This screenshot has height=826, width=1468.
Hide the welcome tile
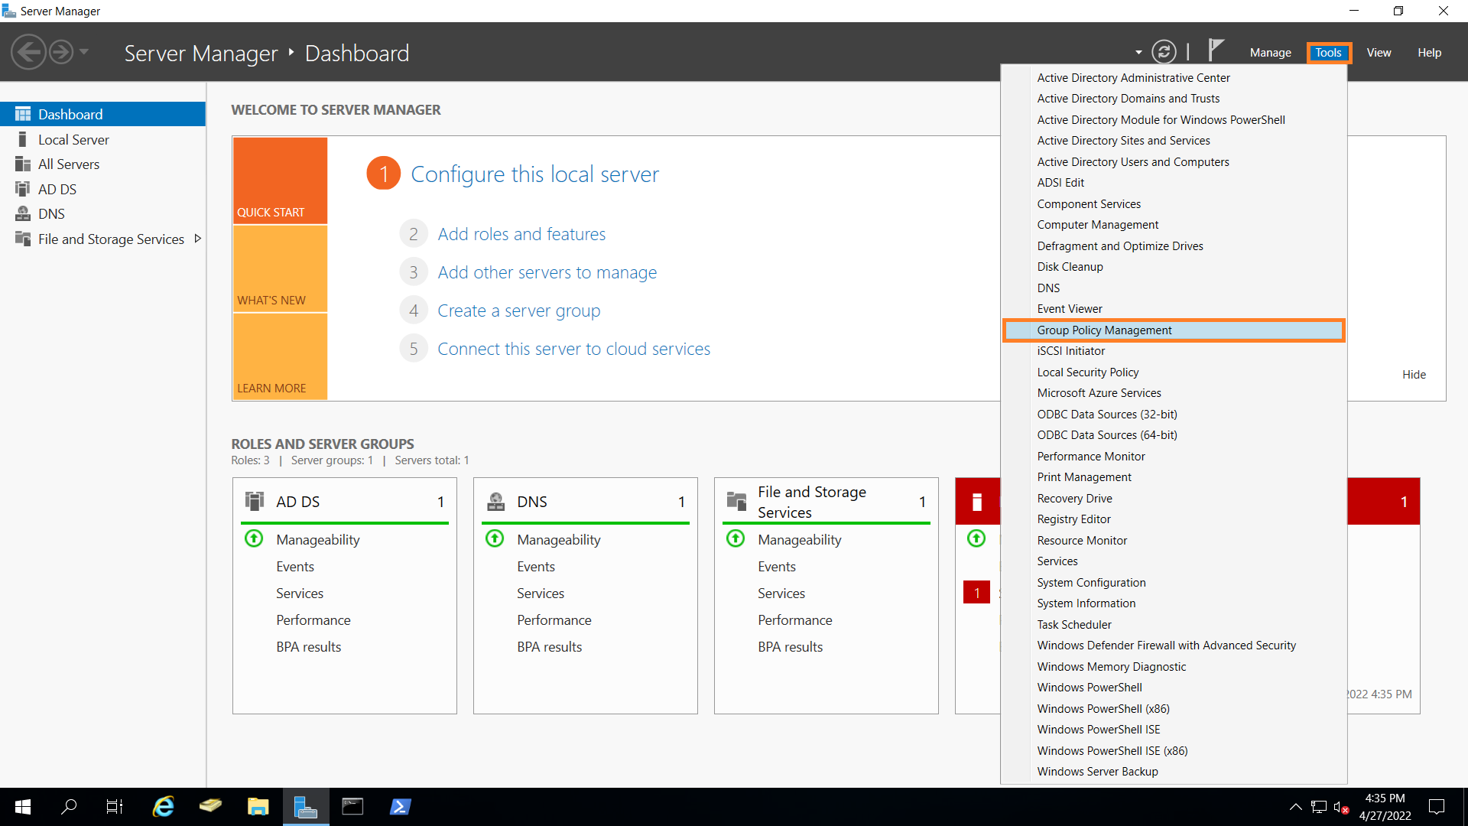tap(1414, 374)
